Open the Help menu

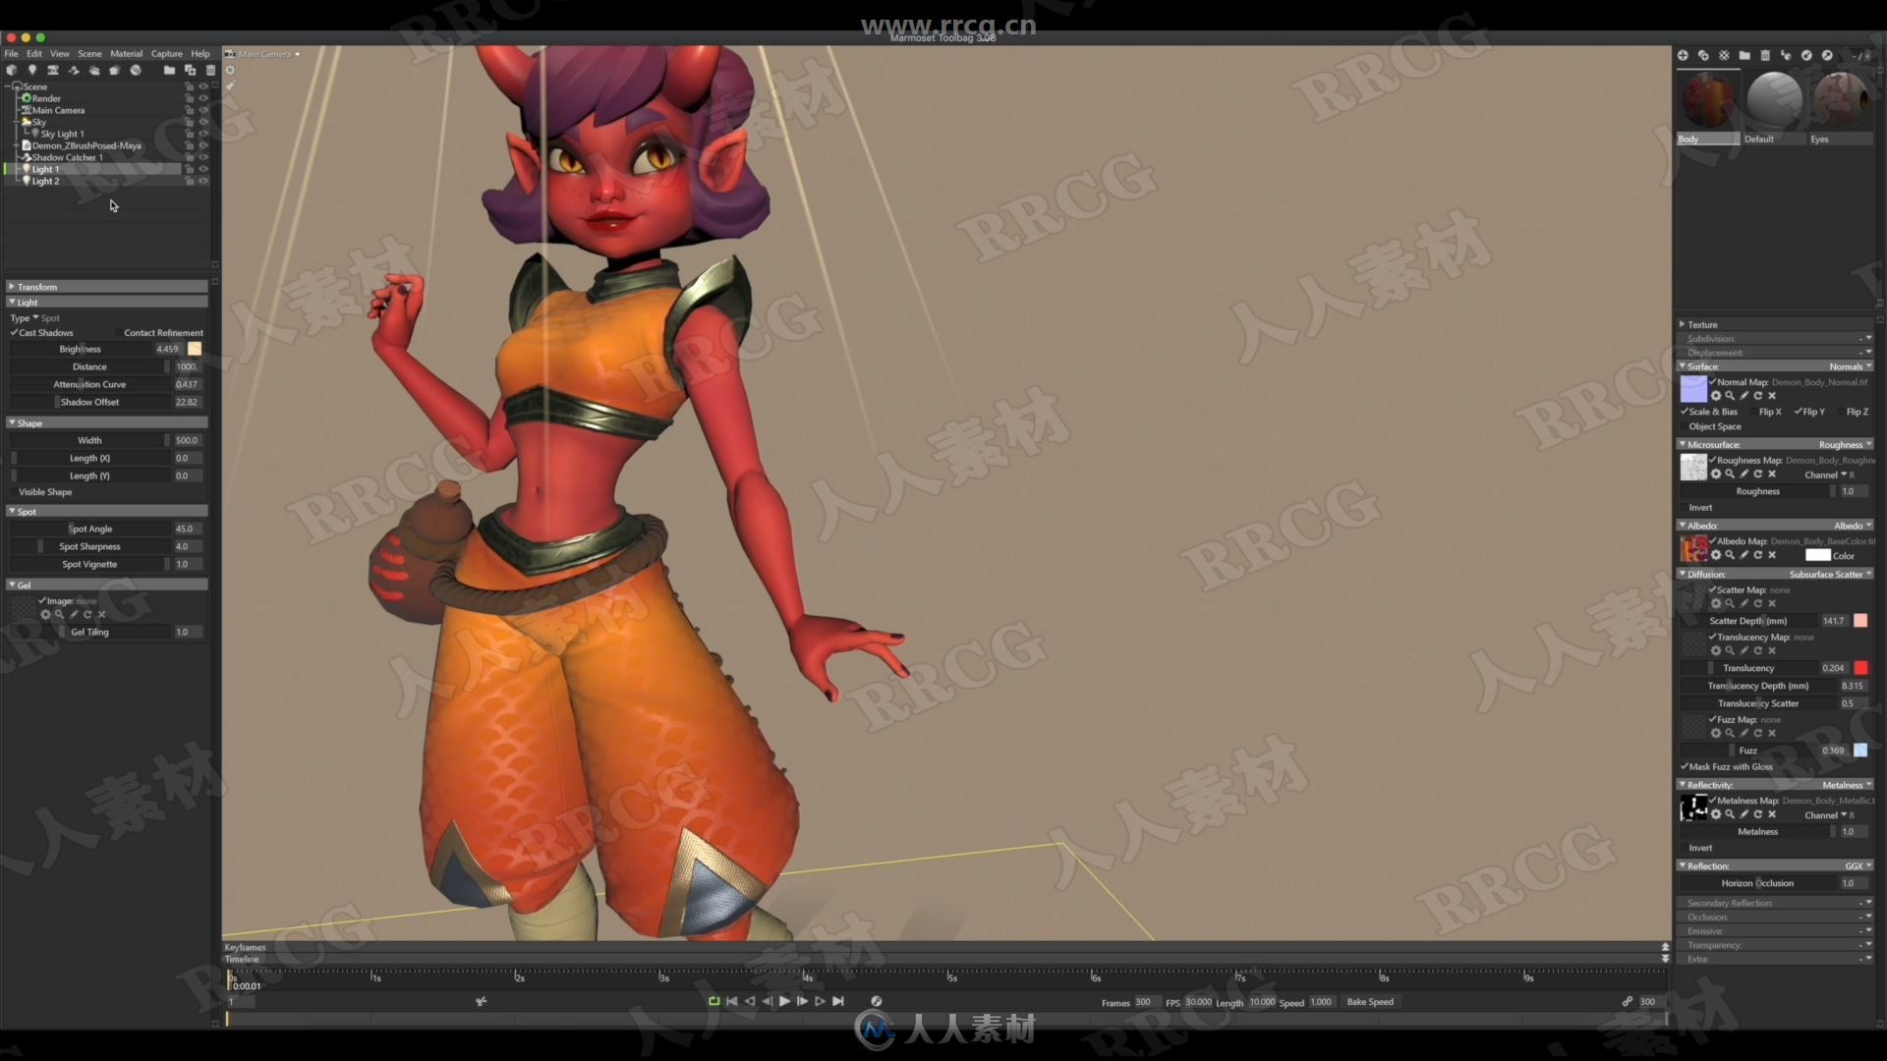click(x=200, y=54)
